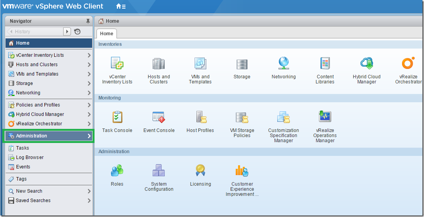Open the Licensing icon
This screenshot has height=217, width=424.
(200, 170)
